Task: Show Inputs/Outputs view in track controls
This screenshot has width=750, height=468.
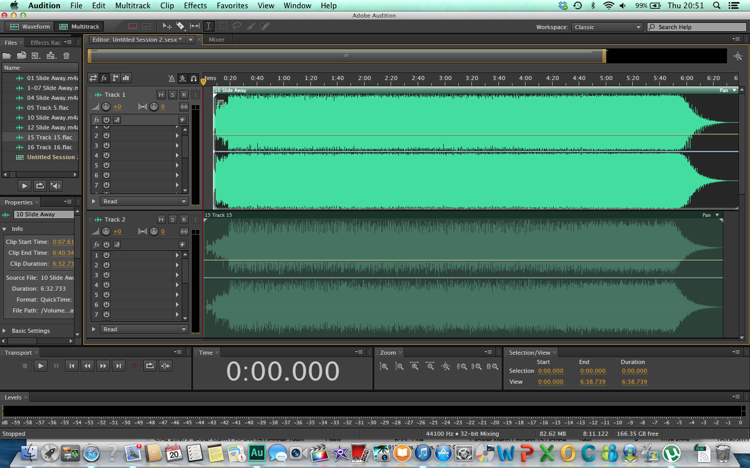Action: pyautogui.click(x=93, y=78)
